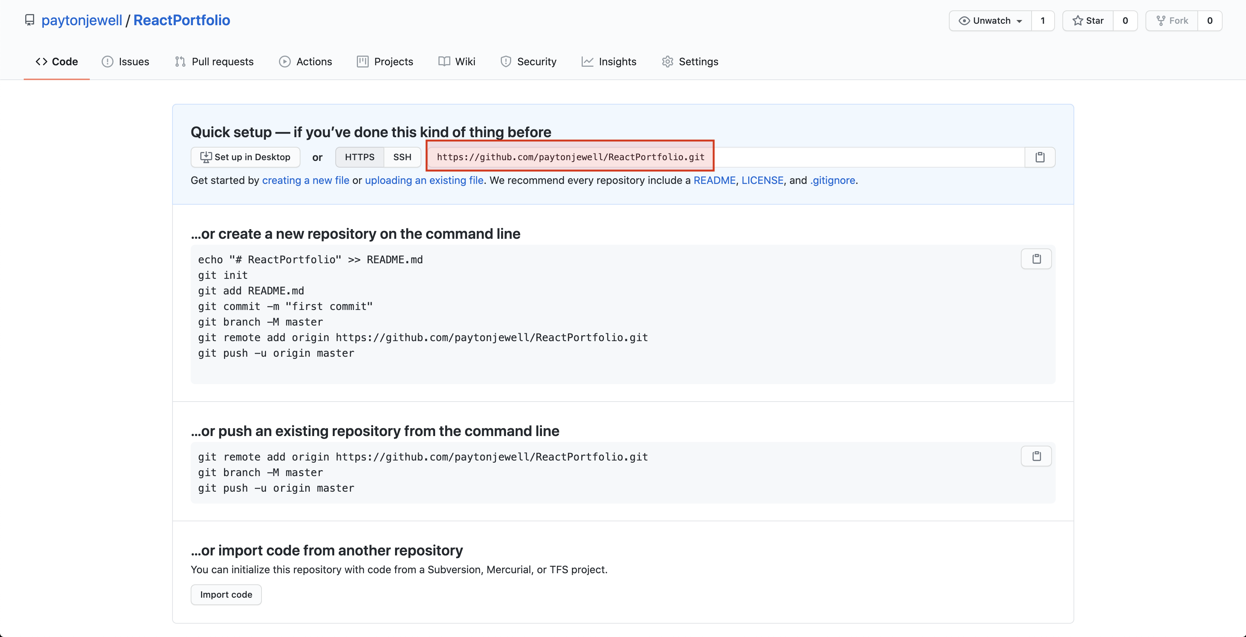The image size is (1246, 637).
Task: Click the repository book icon beside paytonjewell
Action: point(30,20)
